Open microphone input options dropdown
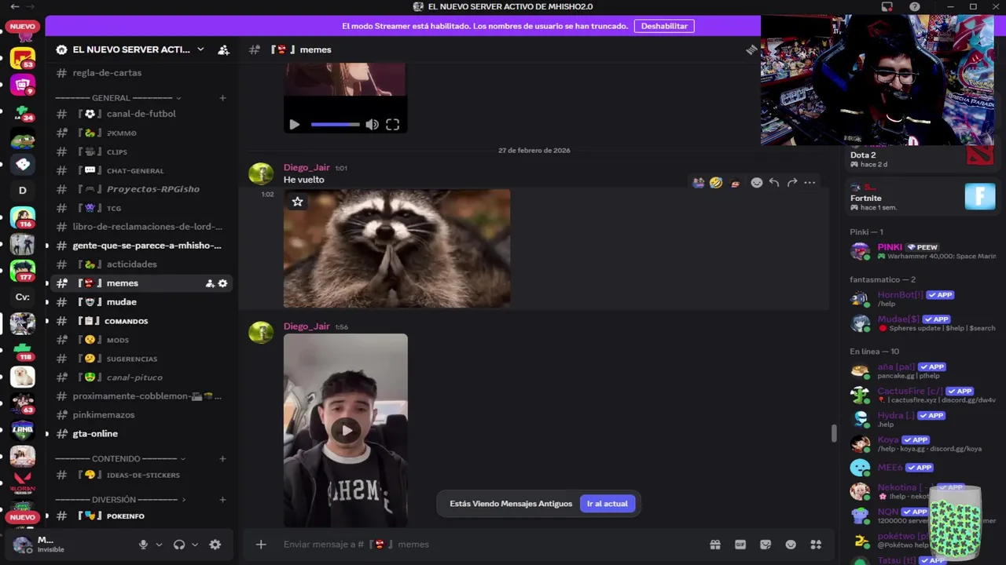Viewport: 1006px width, 565px height. (159, 545)
